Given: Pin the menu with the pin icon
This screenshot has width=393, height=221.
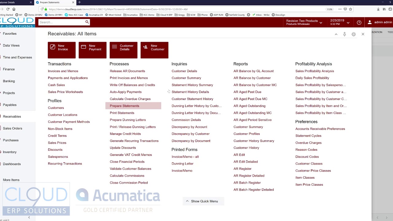Looking at the screenshot, I should (x=344, y=34).
